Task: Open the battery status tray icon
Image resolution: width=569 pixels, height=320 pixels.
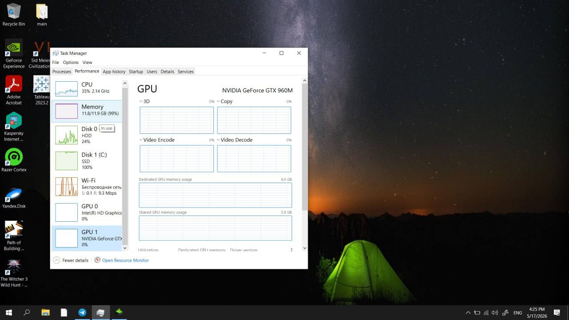Action: point(477,312)
